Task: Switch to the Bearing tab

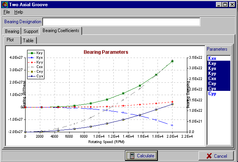Action: click(x=12, y=31)
